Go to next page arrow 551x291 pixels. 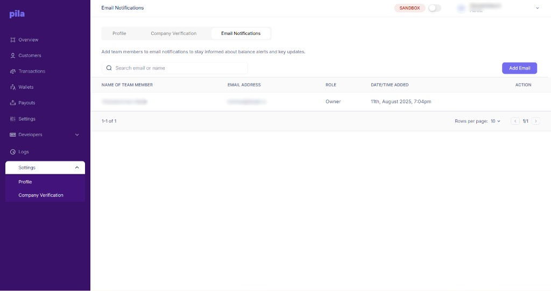pos(535,121)
